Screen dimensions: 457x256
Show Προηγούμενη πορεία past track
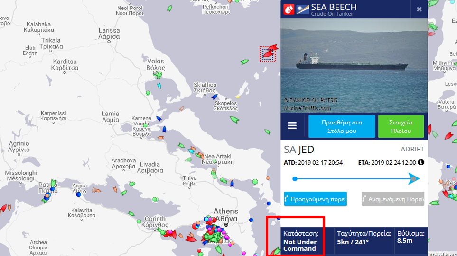coord(316,199)
